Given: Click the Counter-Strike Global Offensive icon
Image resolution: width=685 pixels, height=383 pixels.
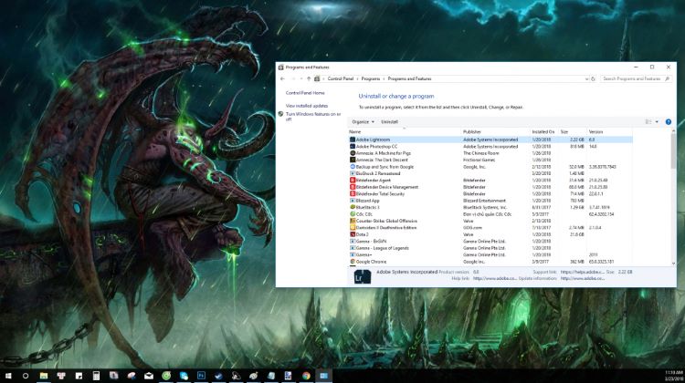Looking at the screenshot, I should coord(353,221).
